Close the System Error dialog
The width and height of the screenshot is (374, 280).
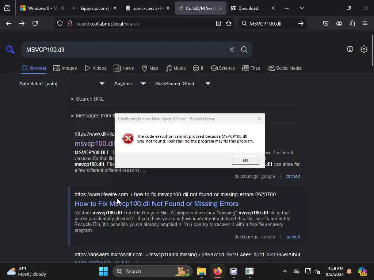tap(259, 118)
